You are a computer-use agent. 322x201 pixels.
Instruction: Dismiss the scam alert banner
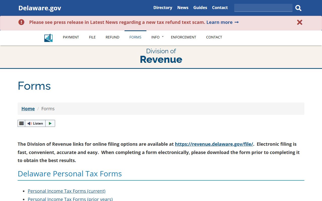[300, 22]
